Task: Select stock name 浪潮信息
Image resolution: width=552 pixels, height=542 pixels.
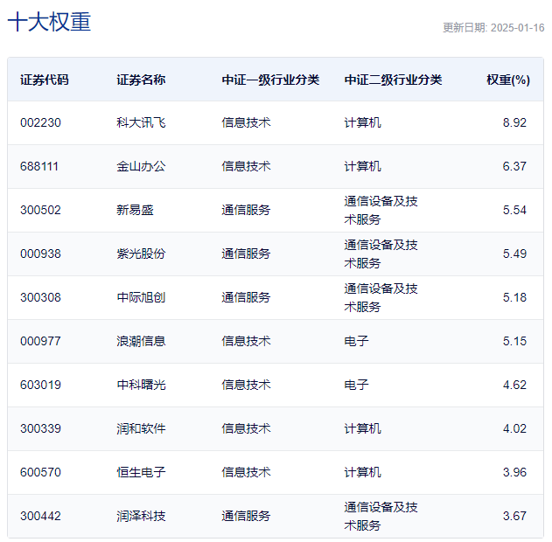Action: (x=141, y=341)
